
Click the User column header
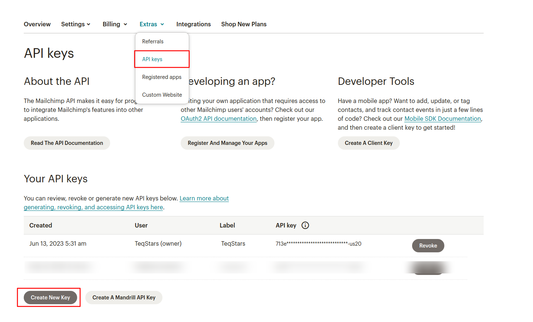pyautogui.click(x=141, y=225)
